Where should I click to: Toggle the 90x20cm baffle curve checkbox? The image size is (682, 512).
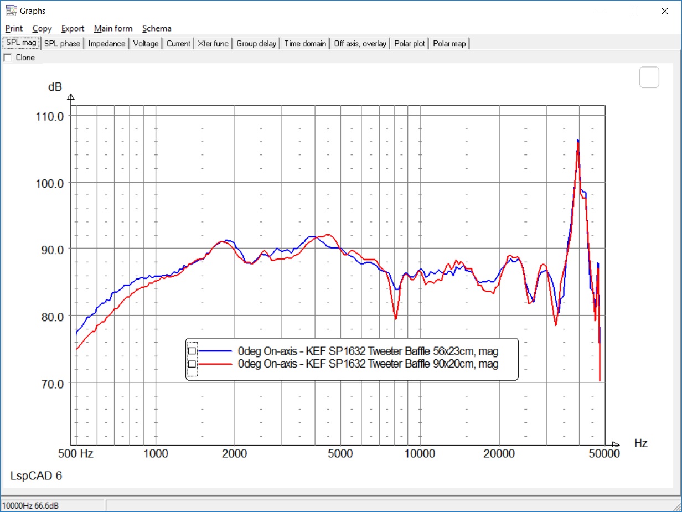coord(192,364)
